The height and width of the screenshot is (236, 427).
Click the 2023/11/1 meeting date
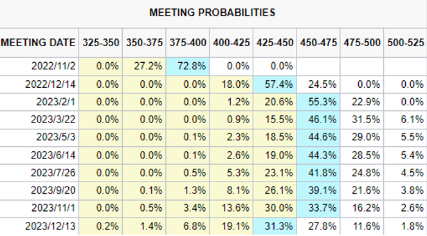pos(53,208)
